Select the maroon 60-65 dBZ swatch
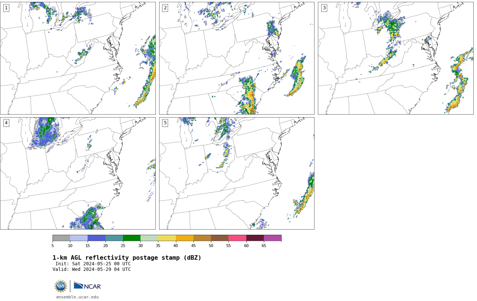 (x=255, y=238)
